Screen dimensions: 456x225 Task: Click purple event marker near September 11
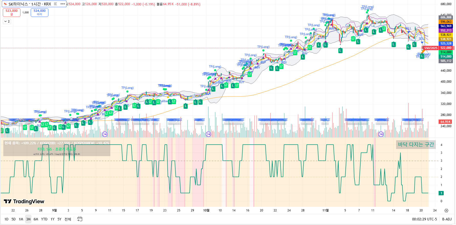[x=105, y=134]
